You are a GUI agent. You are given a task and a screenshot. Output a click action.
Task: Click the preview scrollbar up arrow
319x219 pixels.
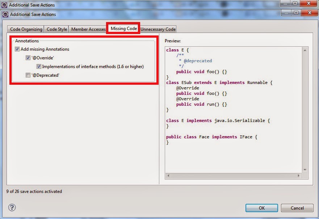click(x=305, y=50)
